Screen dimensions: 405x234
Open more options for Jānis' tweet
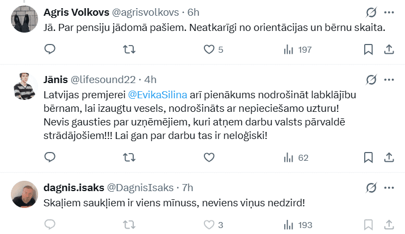click(x=389, y=79)
